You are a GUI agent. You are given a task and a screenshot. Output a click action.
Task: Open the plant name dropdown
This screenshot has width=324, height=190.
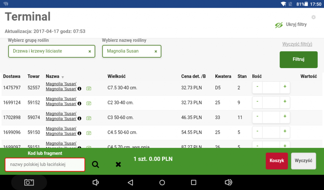[x=128, y=51]
